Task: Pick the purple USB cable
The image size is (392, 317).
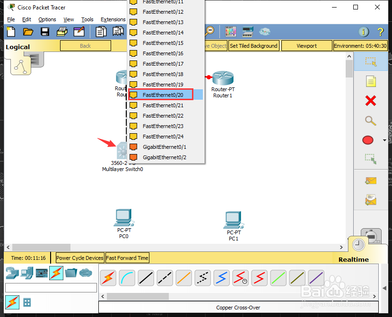Action: 316,278
